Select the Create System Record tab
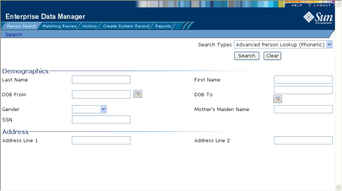The height and width of the screenshot is (191, 342). tap(126, 26)
